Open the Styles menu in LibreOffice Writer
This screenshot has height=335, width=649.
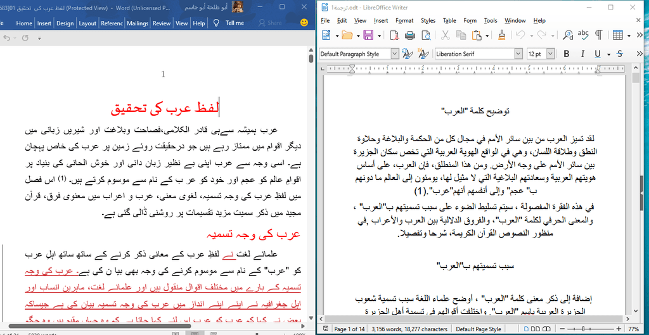(428, 21)
